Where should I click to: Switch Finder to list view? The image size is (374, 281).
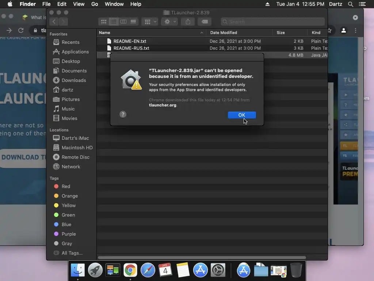click(114, 22)
